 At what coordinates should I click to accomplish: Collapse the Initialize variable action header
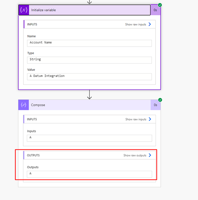coord(85,10)
